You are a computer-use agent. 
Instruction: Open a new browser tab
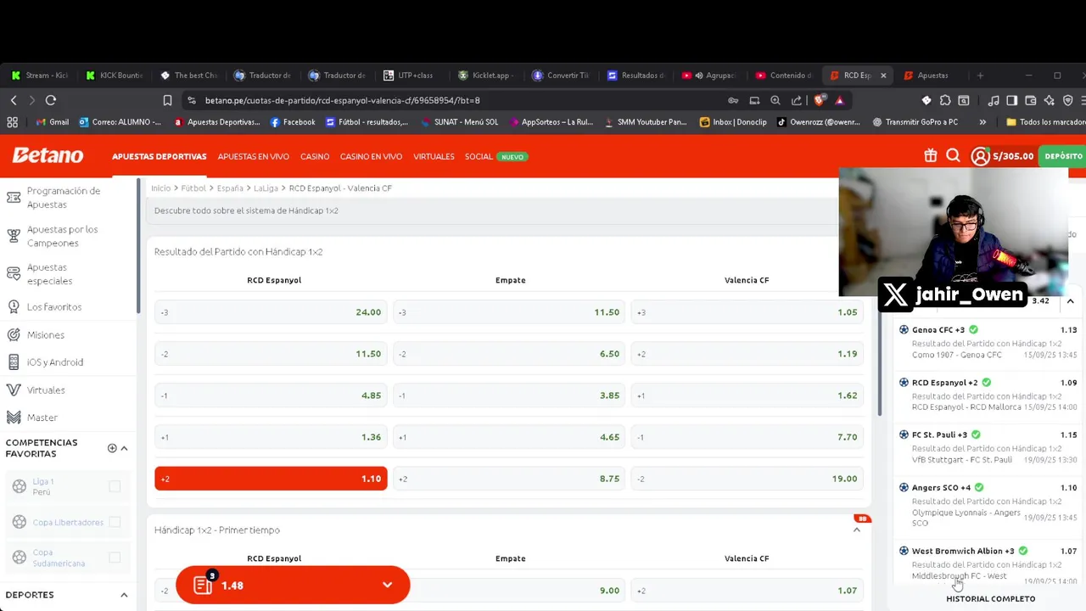(980, 76)
